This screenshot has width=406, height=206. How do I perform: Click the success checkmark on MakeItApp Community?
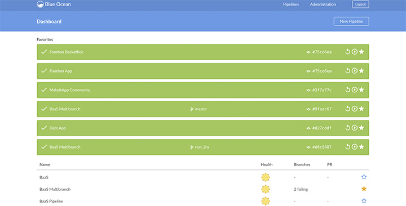[x=44, y=89]
